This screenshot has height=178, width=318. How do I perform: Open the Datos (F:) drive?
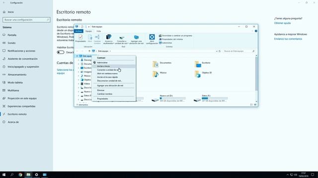[211, 98]
